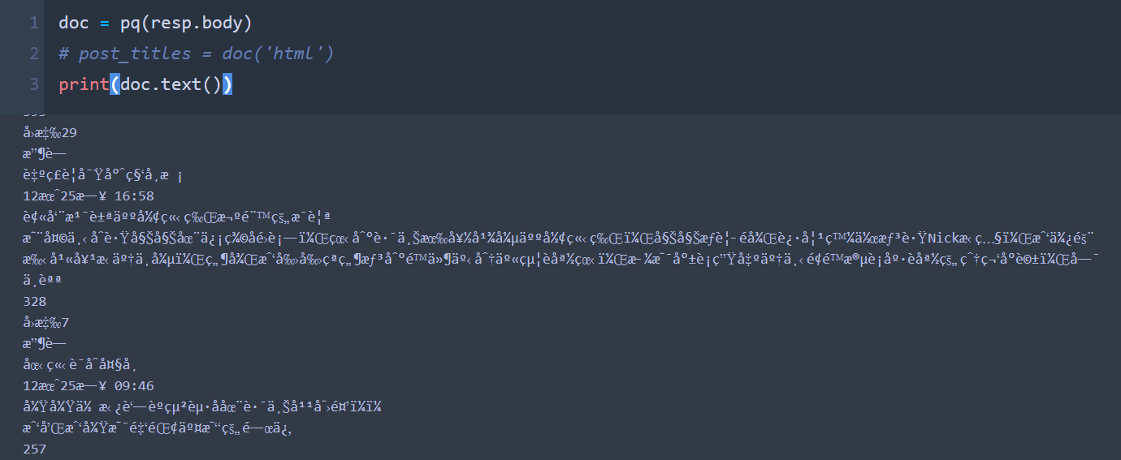
Task: Click the output line ending with 09:46
Action: (x=89, y=385)
